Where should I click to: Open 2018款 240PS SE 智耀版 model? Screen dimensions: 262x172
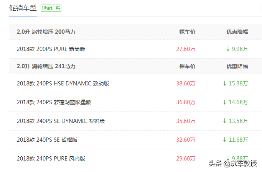47,140
